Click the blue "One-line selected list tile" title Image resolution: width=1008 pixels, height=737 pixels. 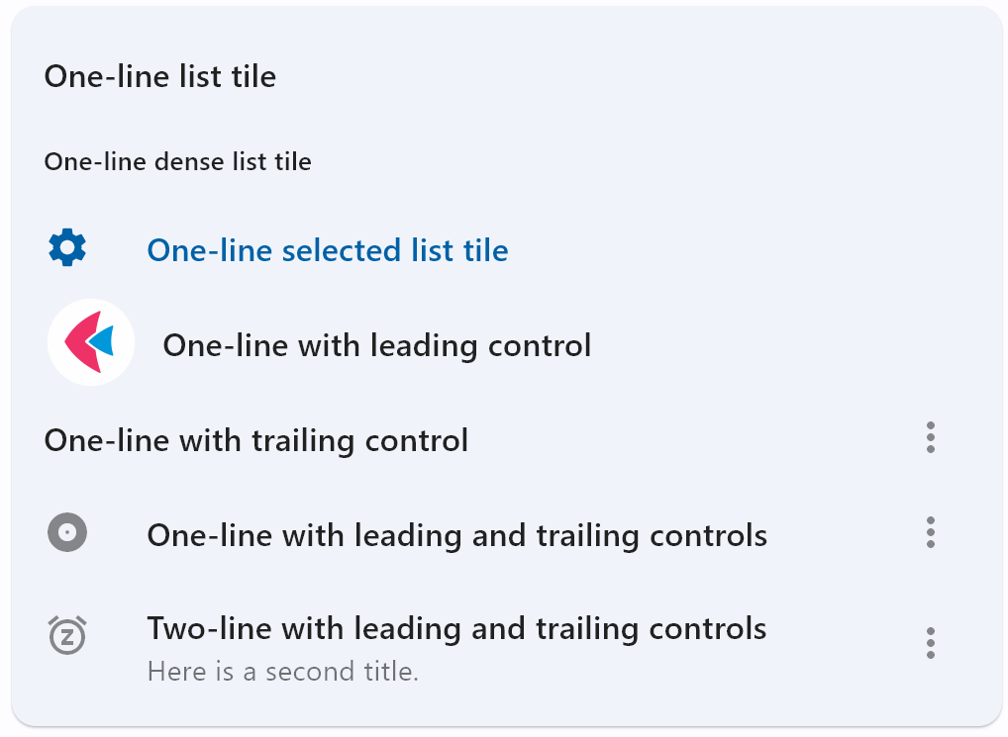(327, 250)
